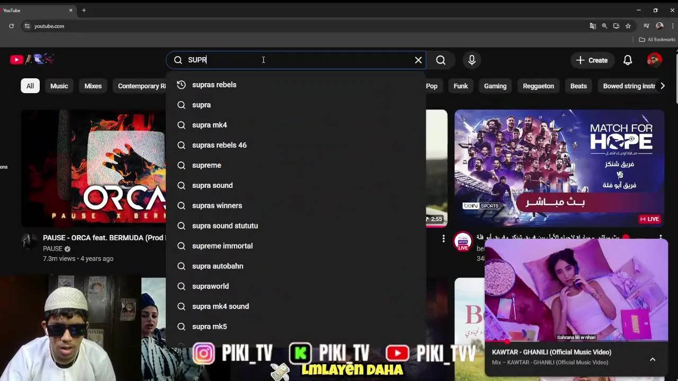Image resolution: width=678 pixels, height=381 pixels.
Task: Open the All Bookmarks folder
Action: pyautogui.click(x=657, y=40)
